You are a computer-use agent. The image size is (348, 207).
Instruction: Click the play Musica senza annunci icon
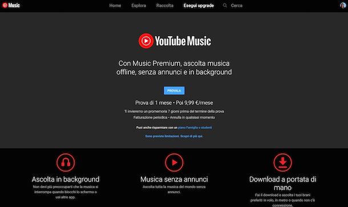[174, 163]
